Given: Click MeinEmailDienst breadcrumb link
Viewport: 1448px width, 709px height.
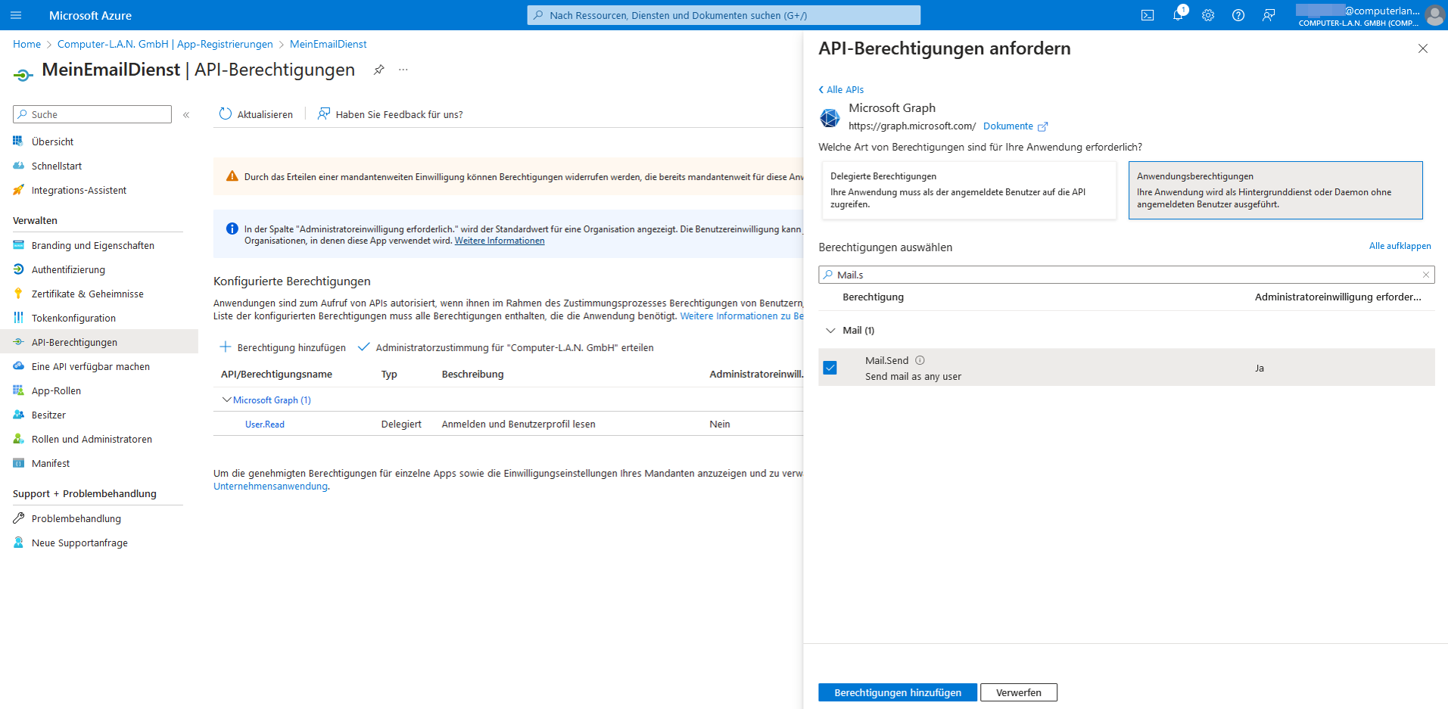Looking at the screenshot, I should pyautogui.click(x=329, y=44).
